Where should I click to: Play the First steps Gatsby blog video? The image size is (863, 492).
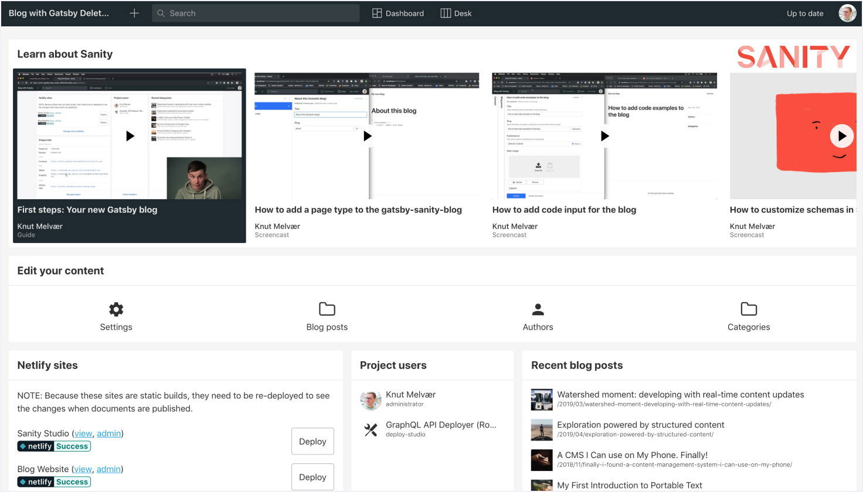[130, 136]
